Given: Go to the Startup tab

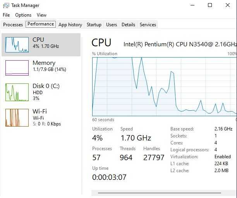Looking at the screenshot, I should point(94,25).
